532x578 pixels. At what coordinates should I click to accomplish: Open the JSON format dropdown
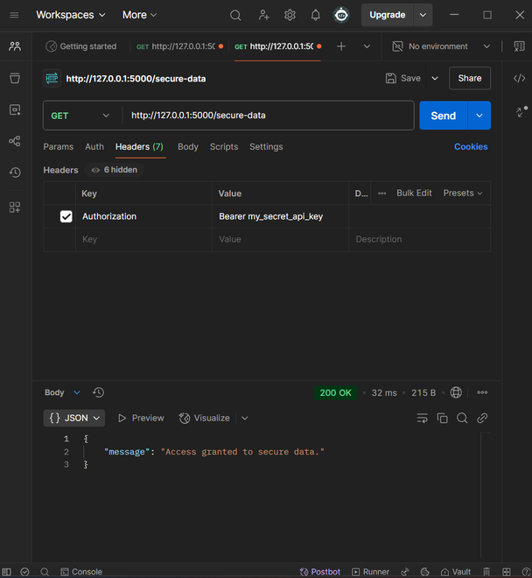pyautogui.click(x=74, y=419)
